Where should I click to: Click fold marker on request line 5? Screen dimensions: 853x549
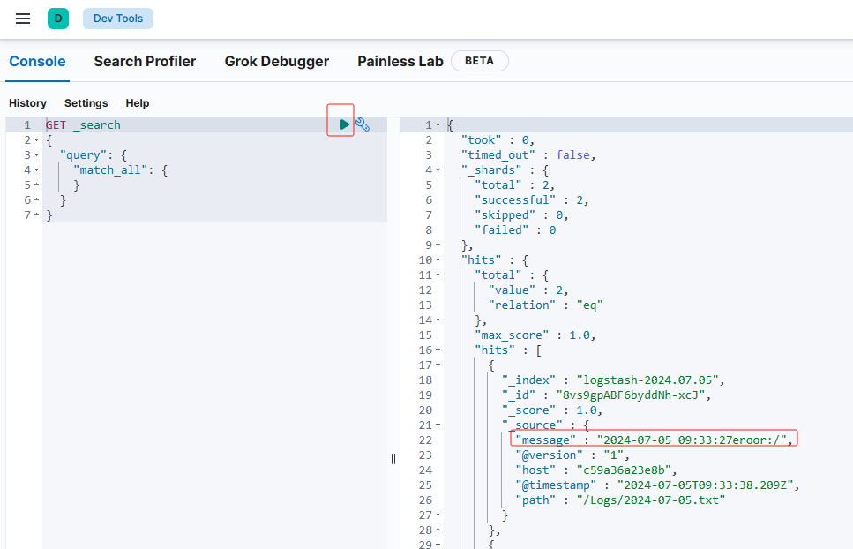(36, 185)
